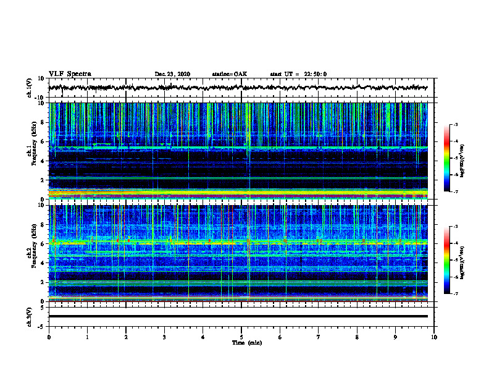The height and width of the screenshot is (378, 489).
Task: Click time tick label '7' on x-axis
Action: [319, 337]
